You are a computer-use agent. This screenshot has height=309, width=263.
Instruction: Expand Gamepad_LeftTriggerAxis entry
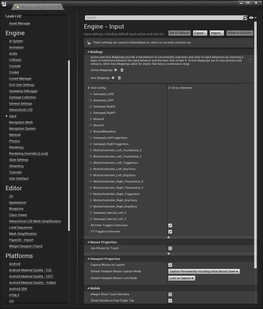click(x=91, y=138)
